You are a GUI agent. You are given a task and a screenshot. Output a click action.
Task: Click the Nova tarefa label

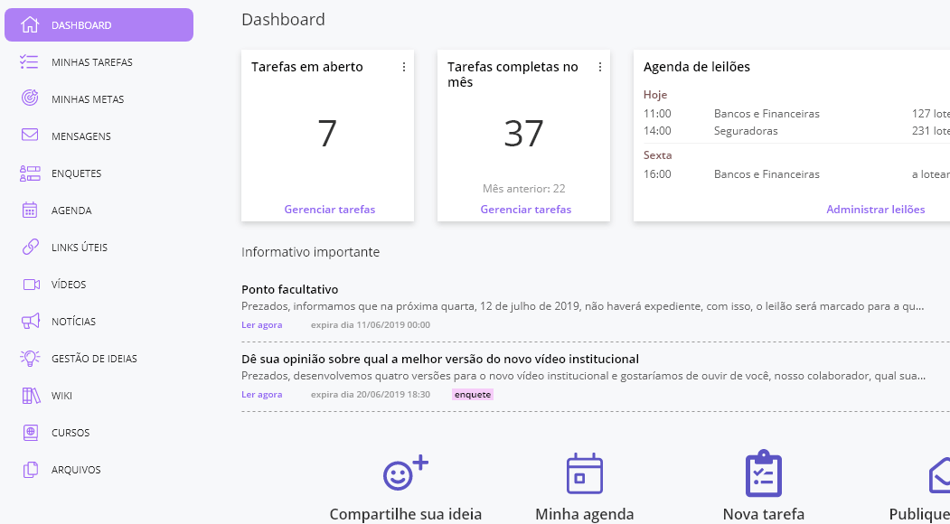click(x=764, y=514)
